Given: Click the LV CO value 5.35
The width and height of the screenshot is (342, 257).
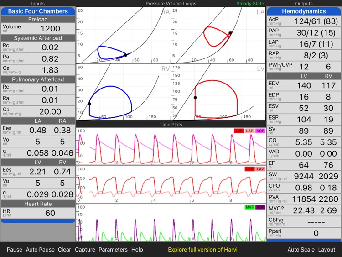Looking at the screenshot, I should point(304,142).
